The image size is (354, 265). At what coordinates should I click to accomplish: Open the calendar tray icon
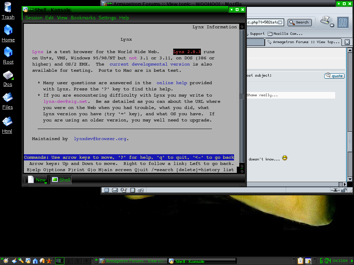click(x=308, y=261)
